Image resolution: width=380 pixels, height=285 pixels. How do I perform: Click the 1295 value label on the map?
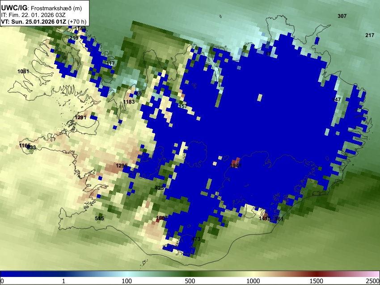click(x=122, y=166)
